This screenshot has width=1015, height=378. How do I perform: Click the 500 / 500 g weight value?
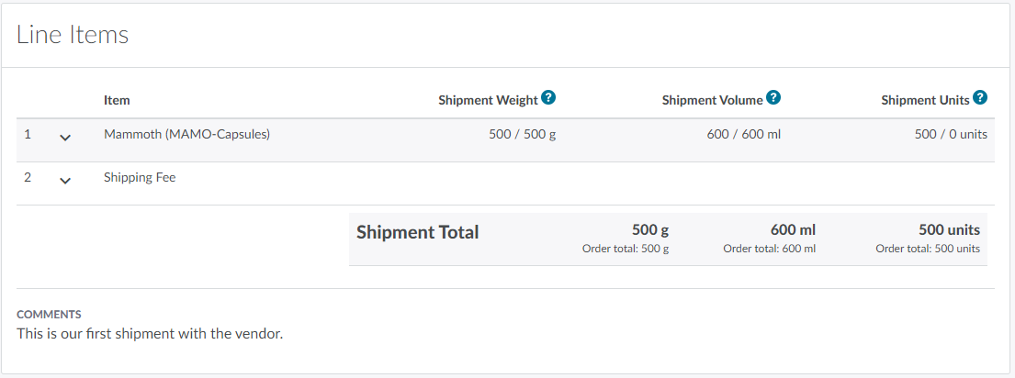[523, 134]
